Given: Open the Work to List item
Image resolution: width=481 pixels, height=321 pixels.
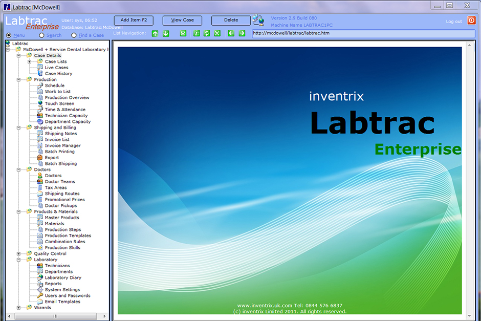Looking at the screenshot, I should pyautogui.click(x=58, y=92).
